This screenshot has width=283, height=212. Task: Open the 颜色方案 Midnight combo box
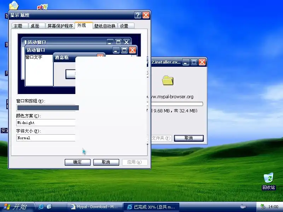(46, 123)
